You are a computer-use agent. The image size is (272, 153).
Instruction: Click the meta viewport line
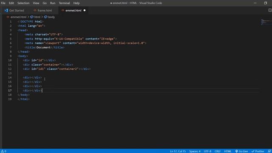85,43
